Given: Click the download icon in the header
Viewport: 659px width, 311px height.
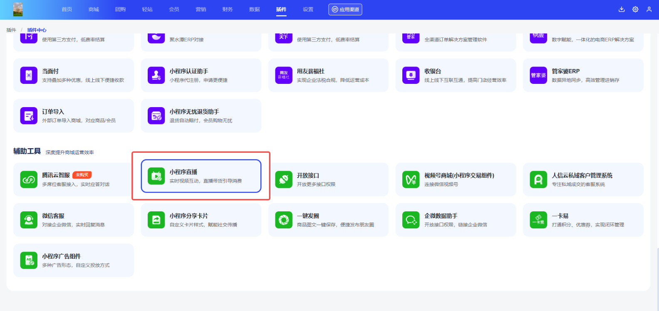Looking at the screenshot, I should (622, 9).
